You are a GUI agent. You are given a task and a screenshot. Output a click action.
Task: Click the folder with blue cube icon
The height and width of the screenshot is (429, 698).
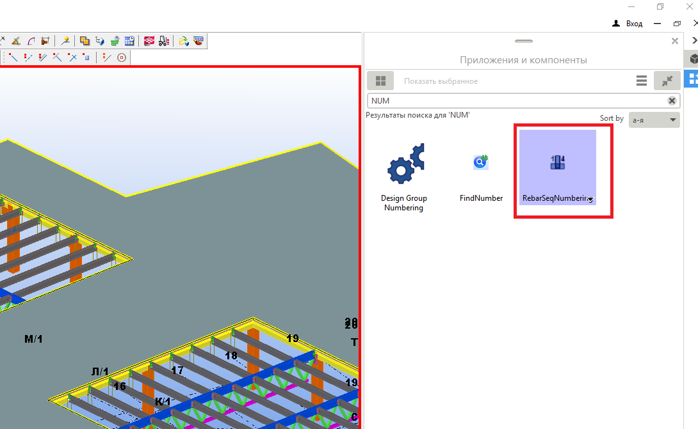pyautogui.click(x=183, y=41)
